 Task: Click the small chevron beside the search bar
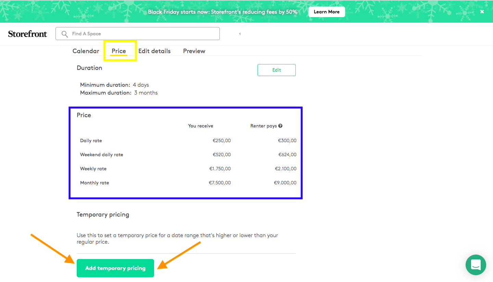(240, 34)
